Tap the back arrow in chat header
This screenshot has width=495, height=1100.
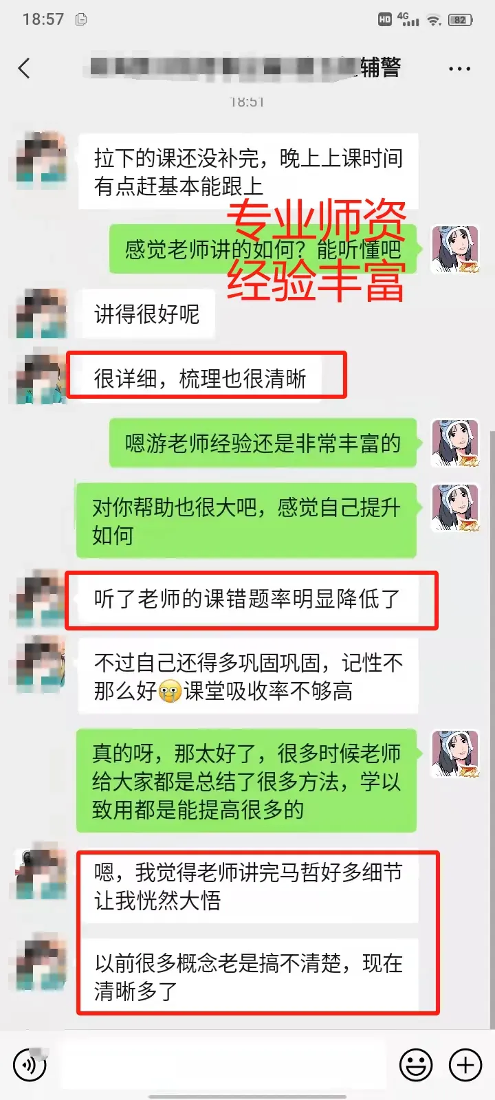pyautogui.click(x=25, y=68)
